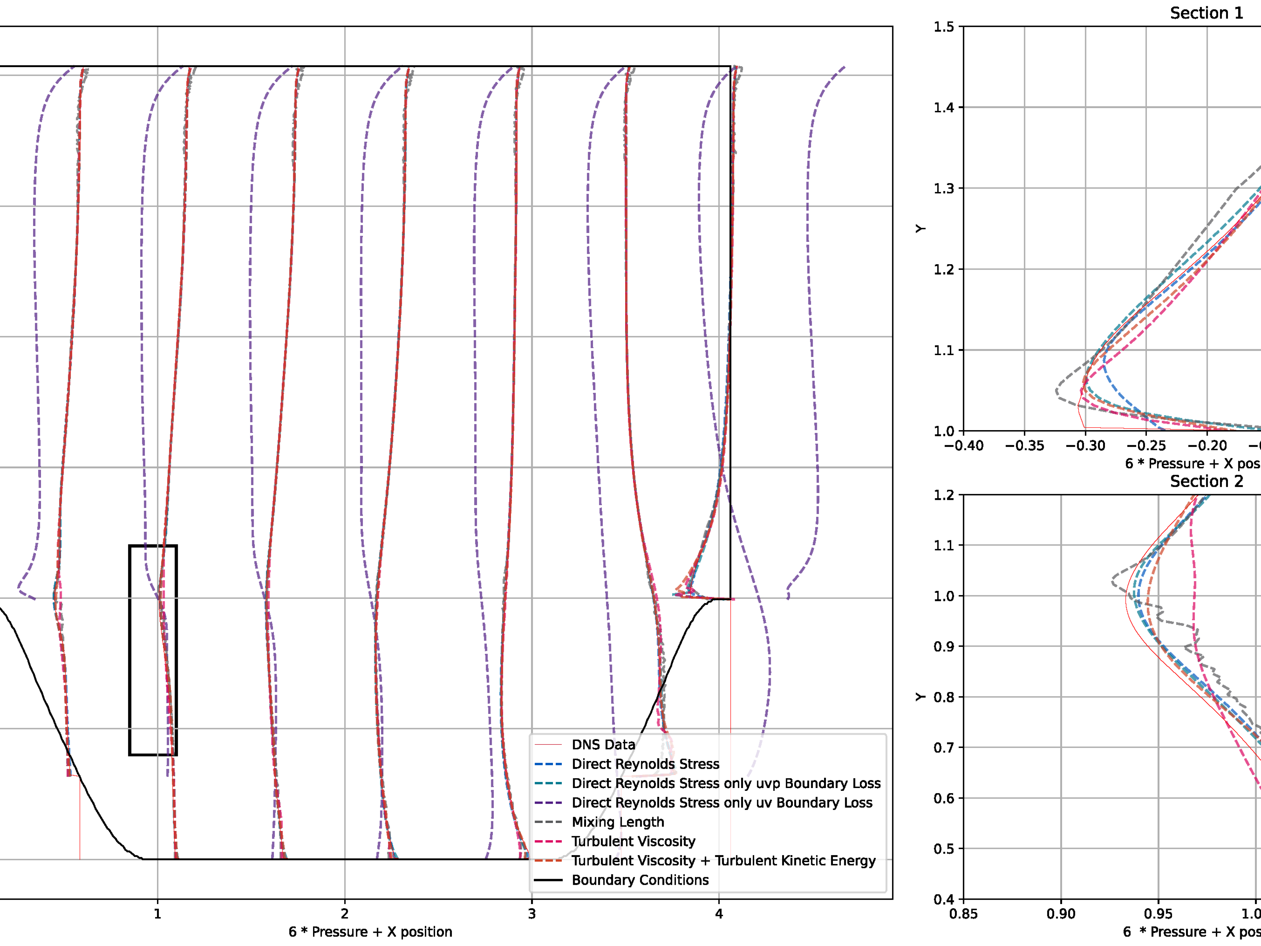Click the Section 2 plot title

click(1206, 481)
